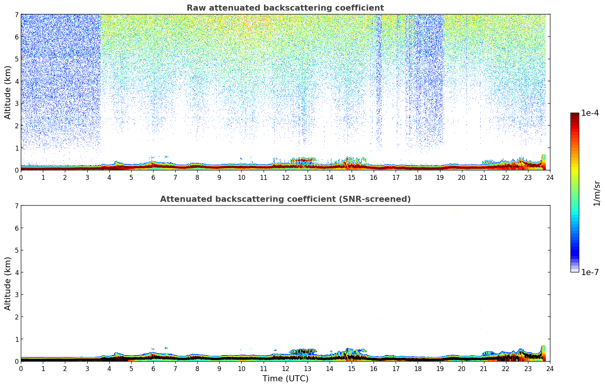Click the '12' tick on bottom time axis
The width and height of the screenshot is (605, 387).
(x=285, y=368)
